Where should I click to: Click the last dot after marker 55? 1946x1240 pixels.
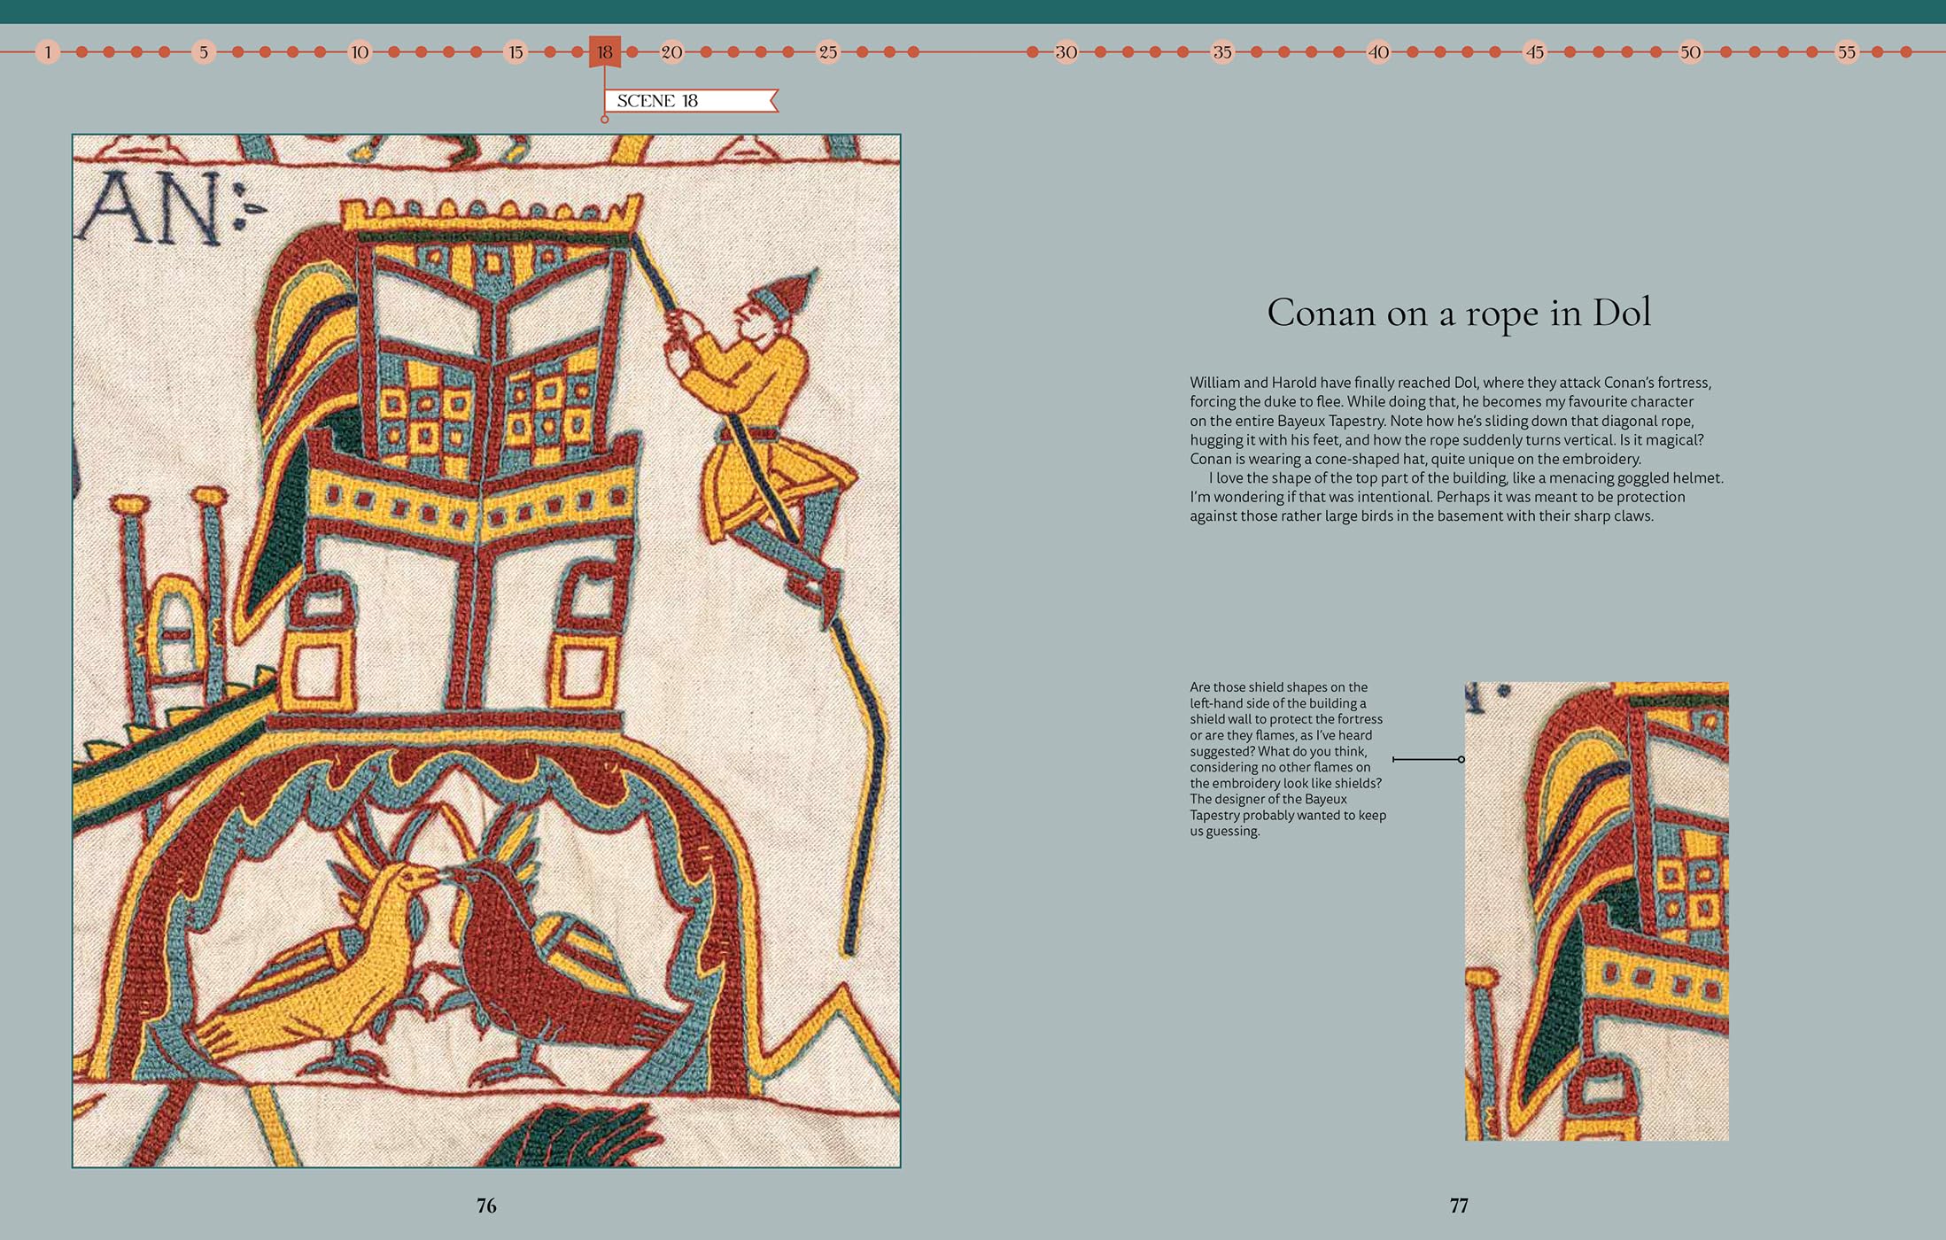(x=1906, y=52)
